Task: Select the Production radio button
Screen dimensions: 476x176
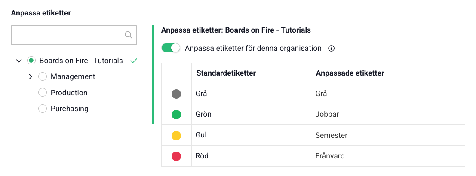Action: (42, 93)
